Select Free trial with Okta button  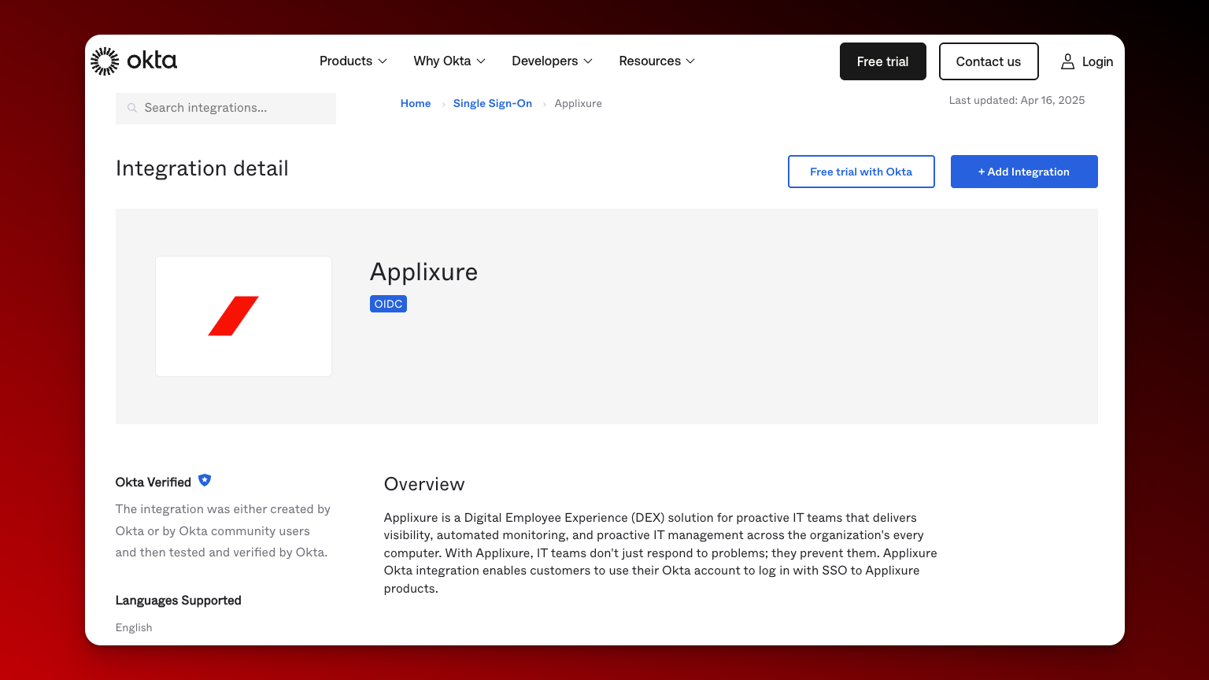(x=861, y=172)
